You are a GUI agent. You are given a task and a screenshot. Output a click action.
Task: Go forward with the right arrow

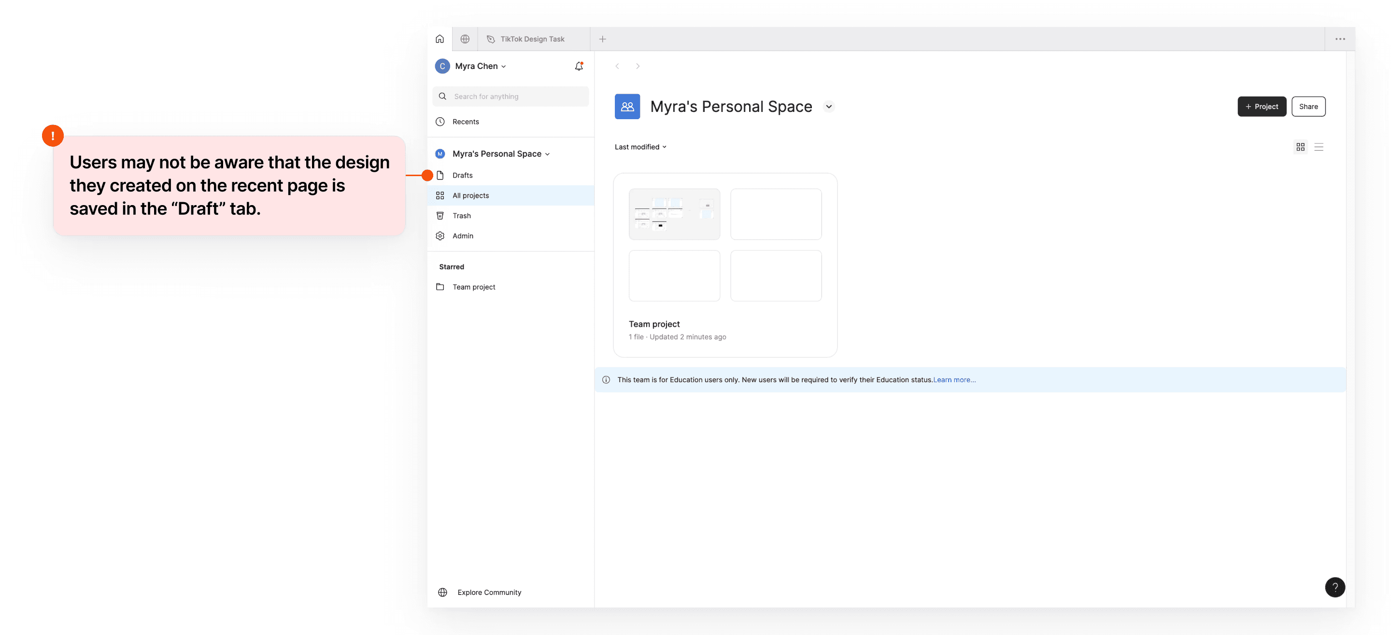pyautogui.click(x=637, y=66)
